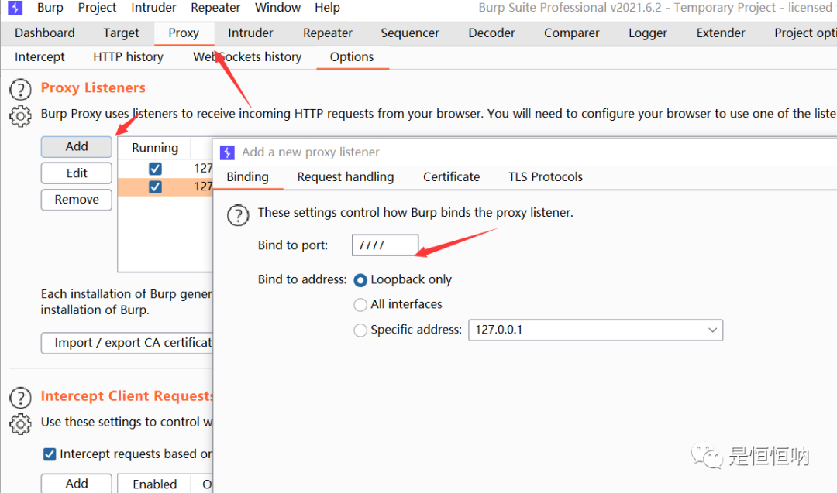837x493 pixels.
Task: Open the Intercept Client Requests gear icon
Action: pyautogui.click(x=20, y=424)
